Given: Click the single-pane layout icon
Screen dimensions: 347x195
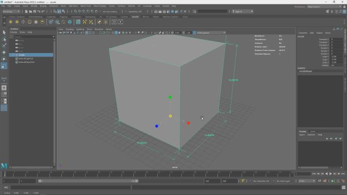Looking at the screenshot, I should point(4,88).
